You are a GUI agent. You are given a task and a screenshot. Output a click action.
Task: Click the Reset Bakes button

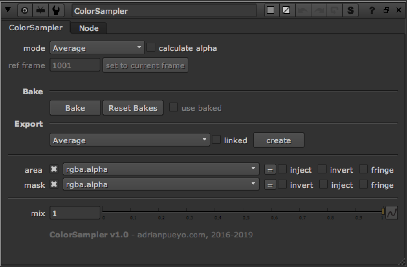point(133,108)
